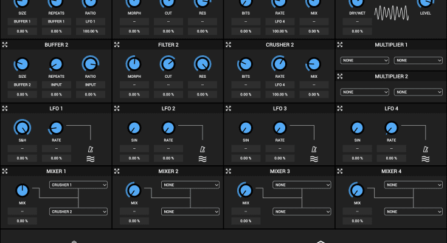Click the expand icon on LFO 4
Screen dimensions: 447x243
point(341,108)
